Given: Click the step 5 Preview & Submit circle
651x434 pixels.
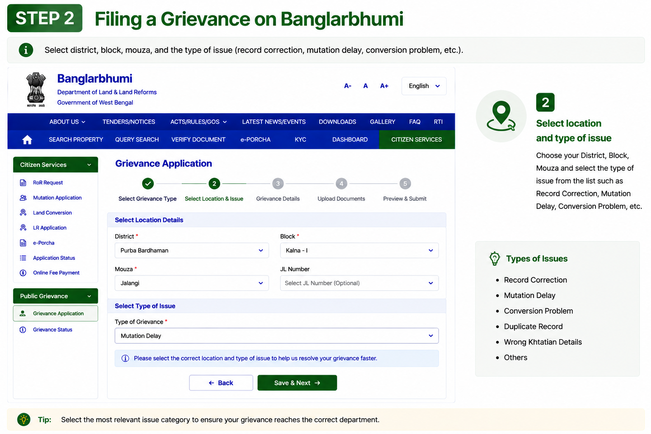Looking at the screenshot, I should [x=405, y=184].
